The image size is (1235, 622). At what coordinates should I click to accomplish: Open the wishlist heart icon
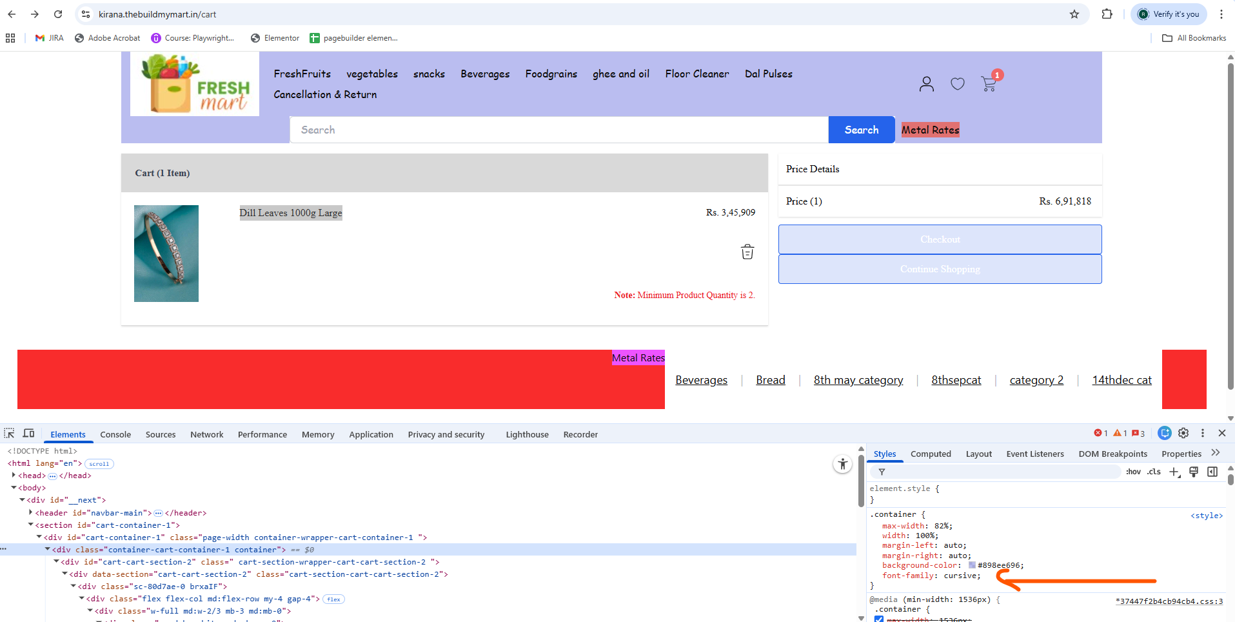[x=958, y=84]
